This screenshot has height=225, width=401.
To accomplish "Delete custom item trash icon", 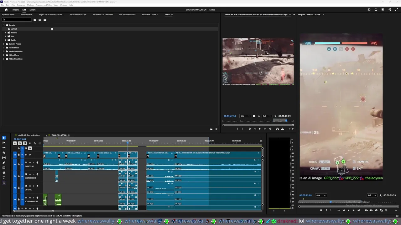I will coord(216,129).
